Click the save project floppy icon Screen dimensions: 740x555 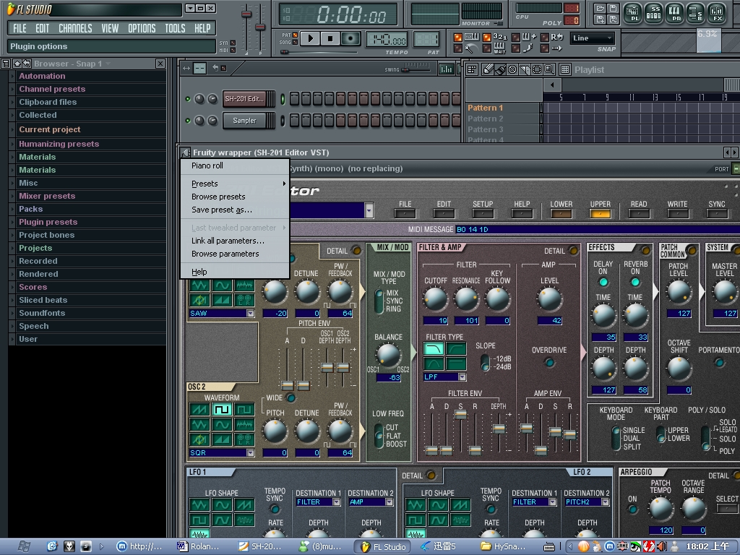point(613,9)
